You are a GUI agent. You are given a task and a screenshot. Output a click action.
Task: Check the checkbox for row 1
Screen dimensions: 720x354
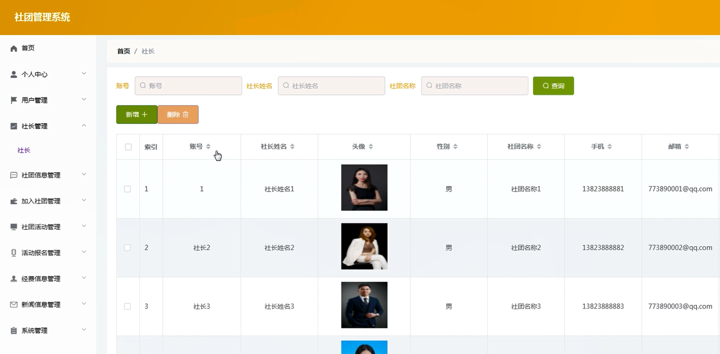tap(128, 189)
